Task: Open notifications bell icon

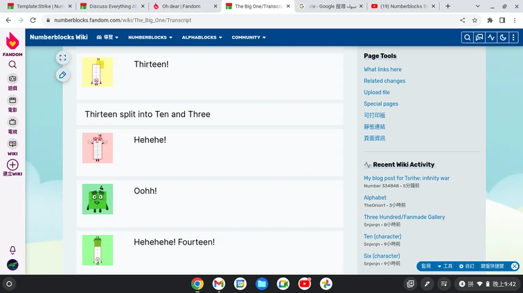Action: [12, 249]
